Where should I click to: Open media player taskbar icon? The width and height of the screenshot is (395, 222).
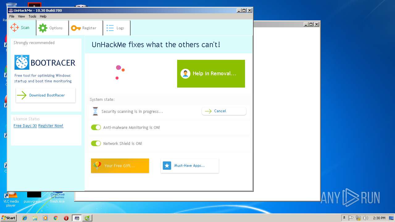coord(45,218)
